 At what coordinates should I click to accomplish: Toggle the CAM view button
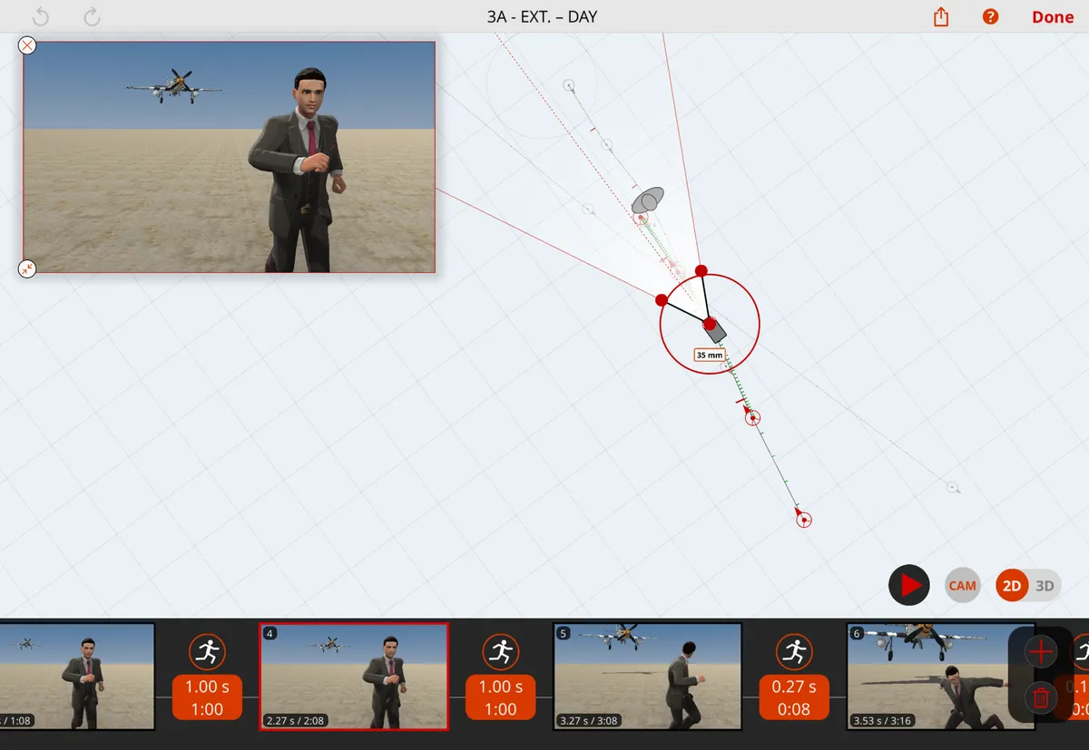pyautogui.click(x=962, y=585)
